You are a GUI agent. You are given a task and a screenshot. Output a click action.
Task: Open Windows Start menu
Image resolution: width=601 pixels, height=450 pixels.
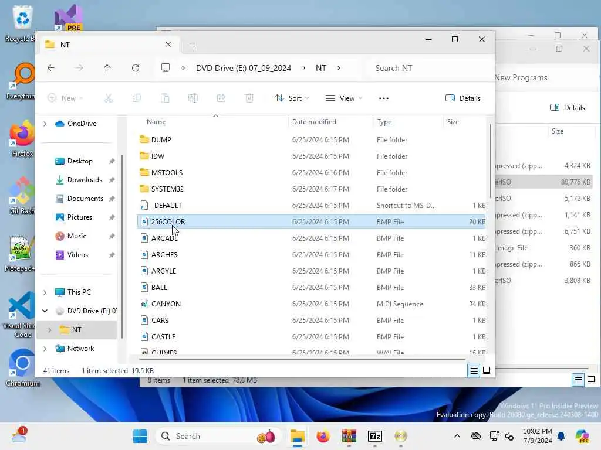tap(140, 436)
